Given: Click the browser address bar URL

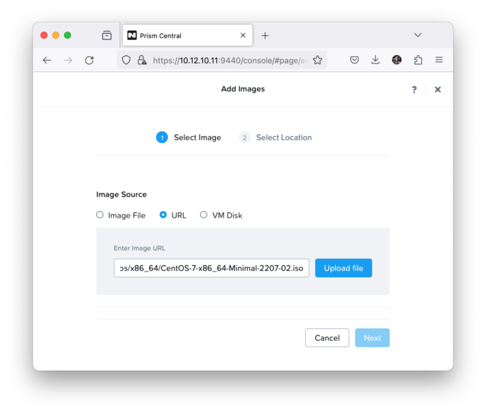Looking at the screenshot, I should coord(230,60).
